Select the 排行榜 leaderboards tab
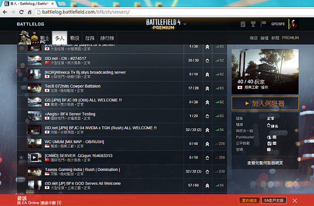 (x=107, y=38)
